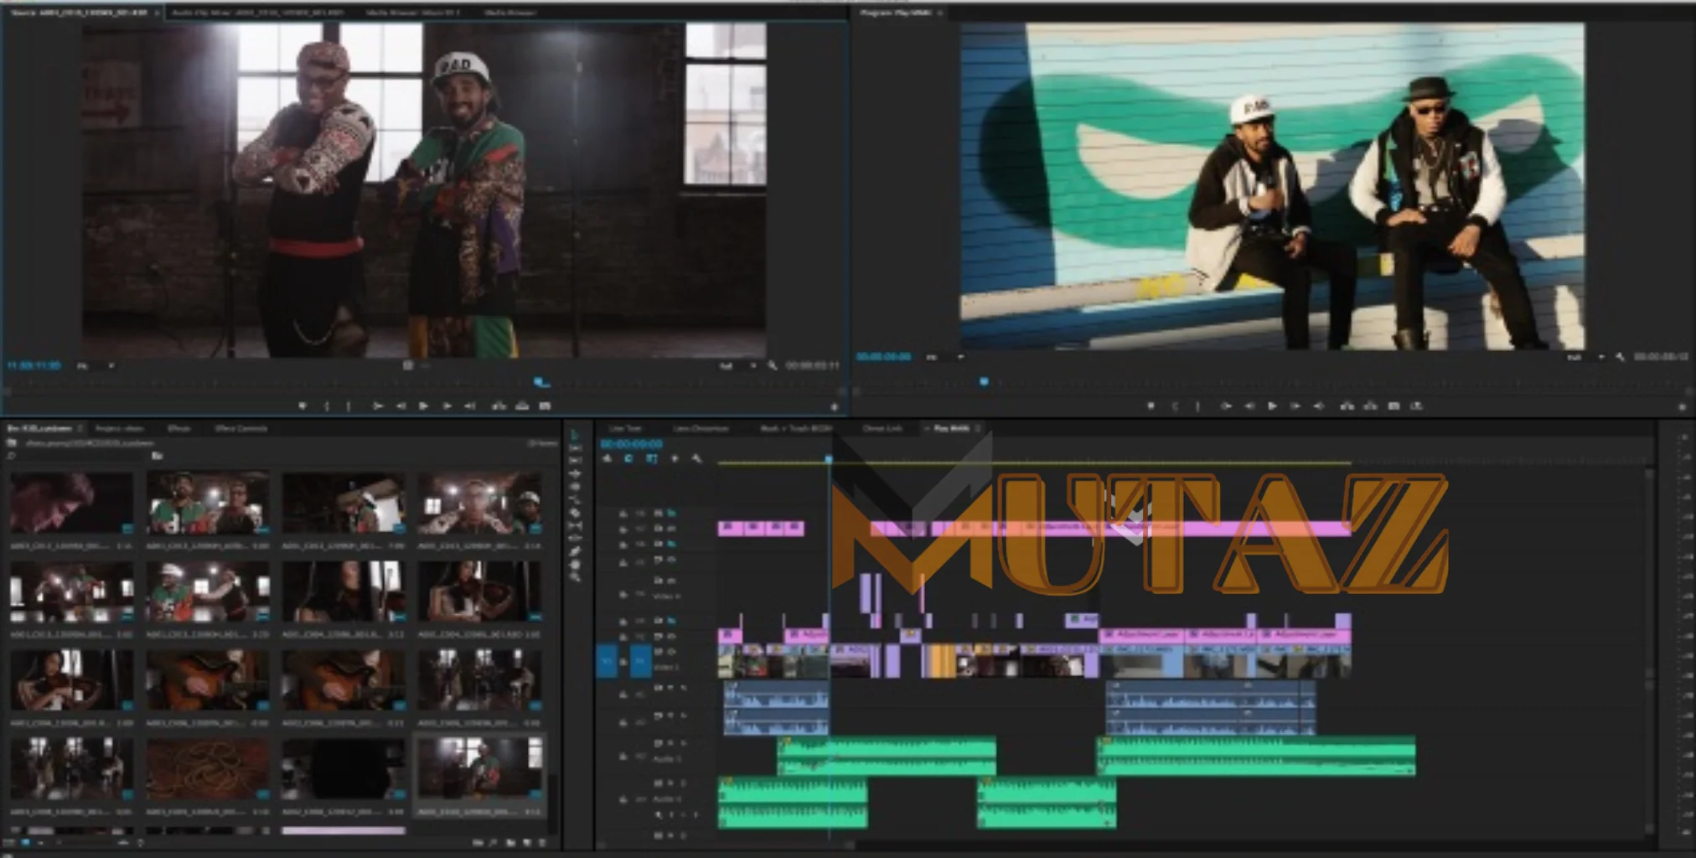
Task: Toggle nest-or-individual-clips insert mode in timeline
Action: click(607, 459)
